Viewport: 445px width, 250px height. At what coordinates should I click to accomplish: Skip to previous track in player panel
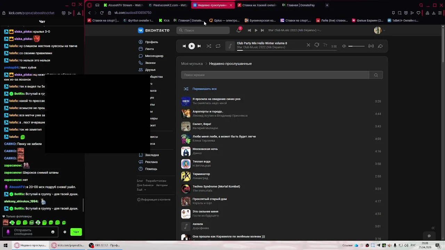[184, 46]
